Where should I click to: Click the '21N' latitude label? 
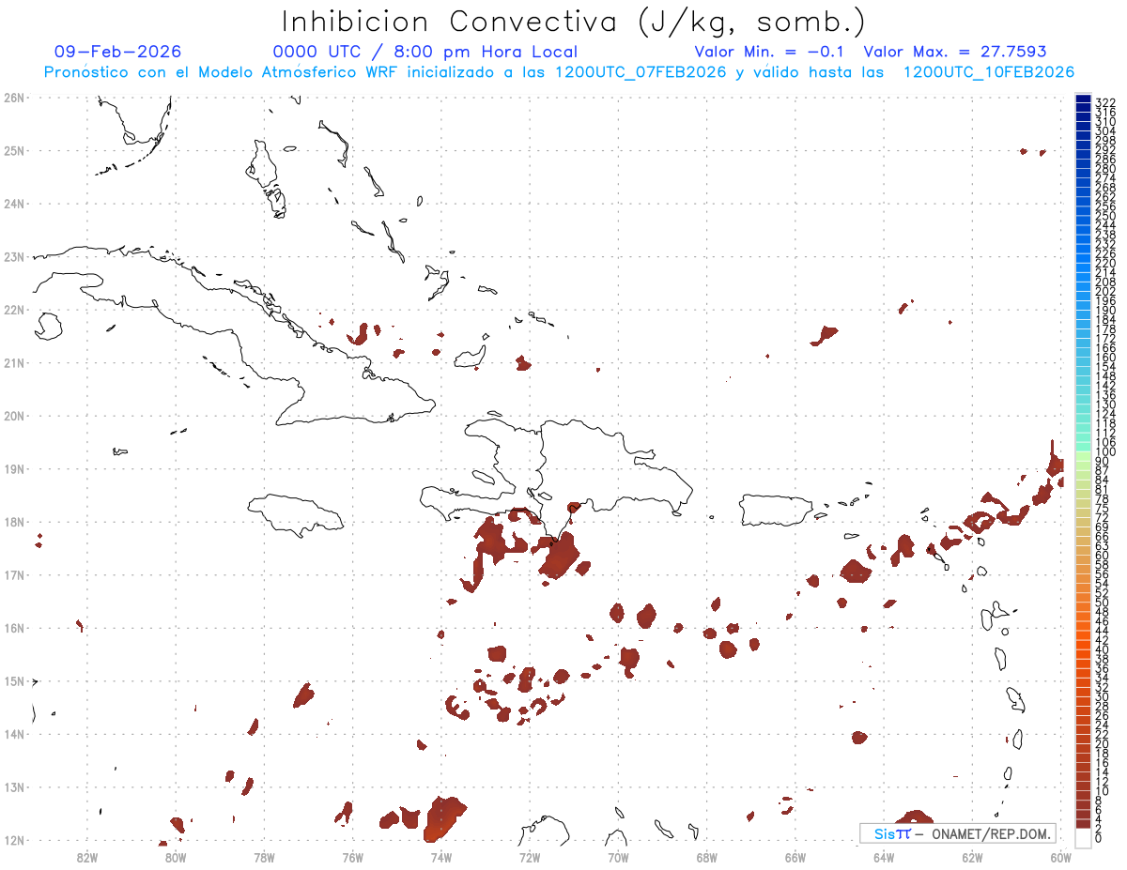coord(13,362)
